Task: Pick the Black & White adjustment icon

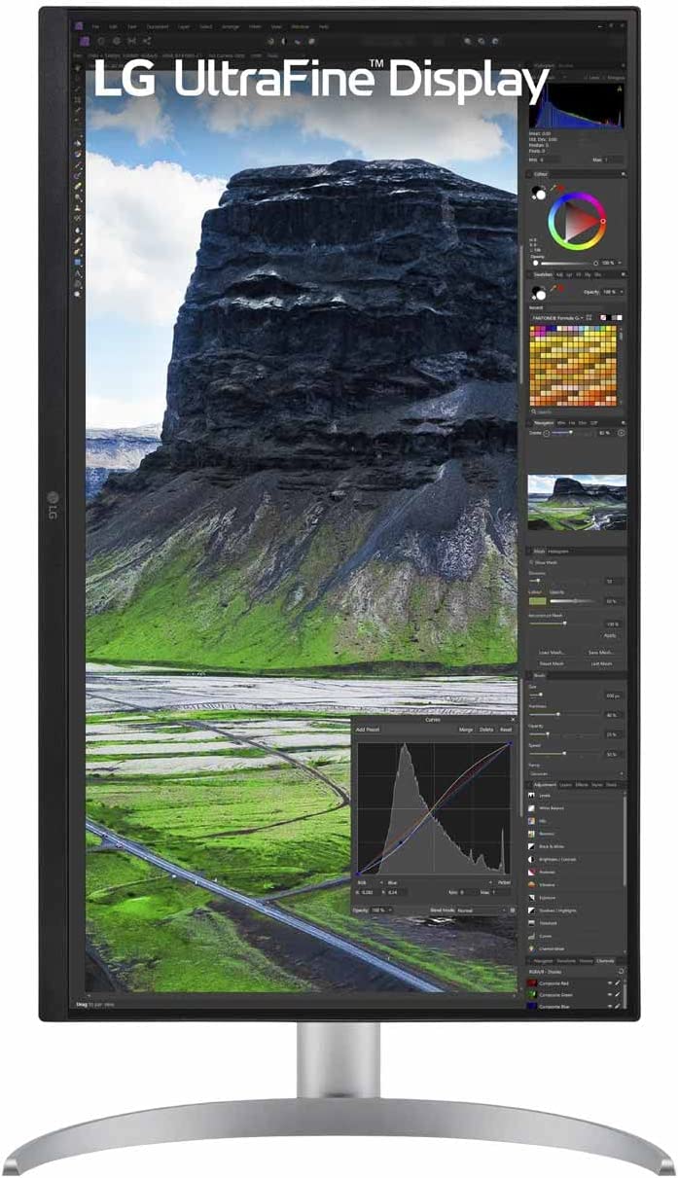Action: 532,846
